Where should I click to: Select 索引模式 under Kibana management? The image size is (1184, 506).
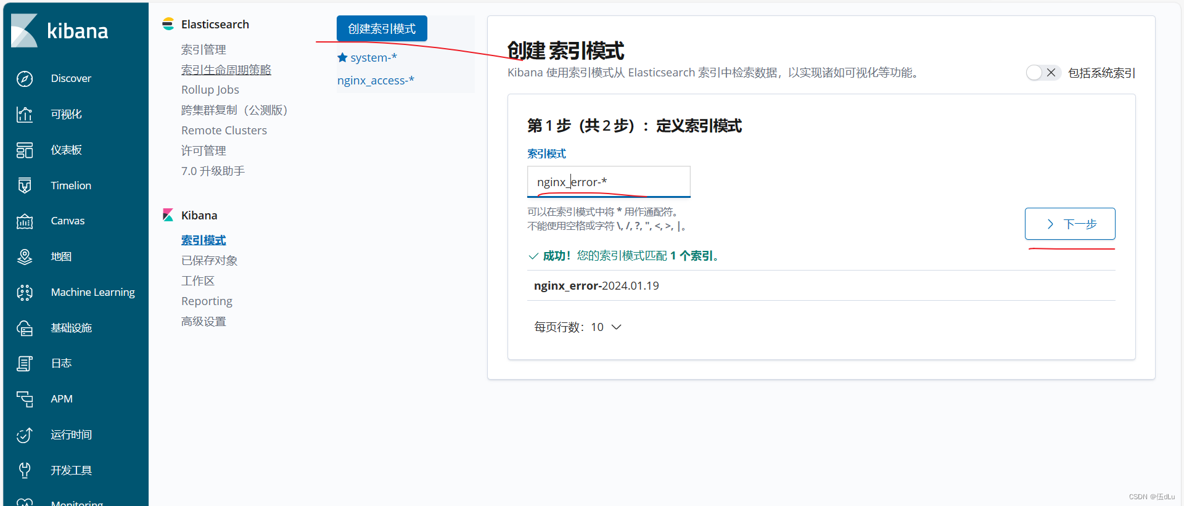point(203,240)
